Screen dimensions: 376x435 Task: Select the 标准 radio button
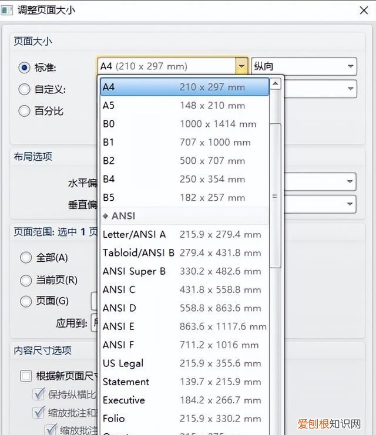[x=24, y=68]
